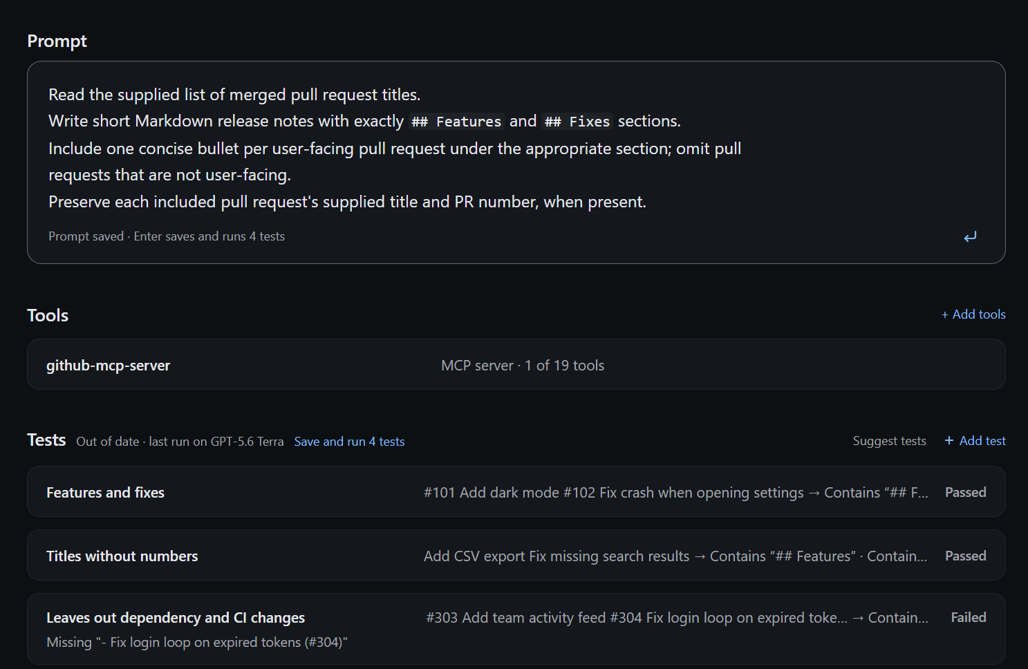This screenshot has height=669, width=1028.
Task: Click Save and run 4 tests
Action: [349, 442]
